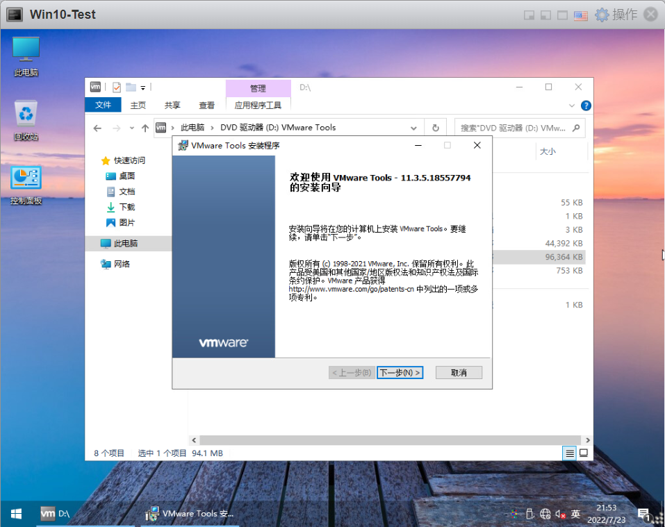Go up one folder level

(x=145, y=128)
